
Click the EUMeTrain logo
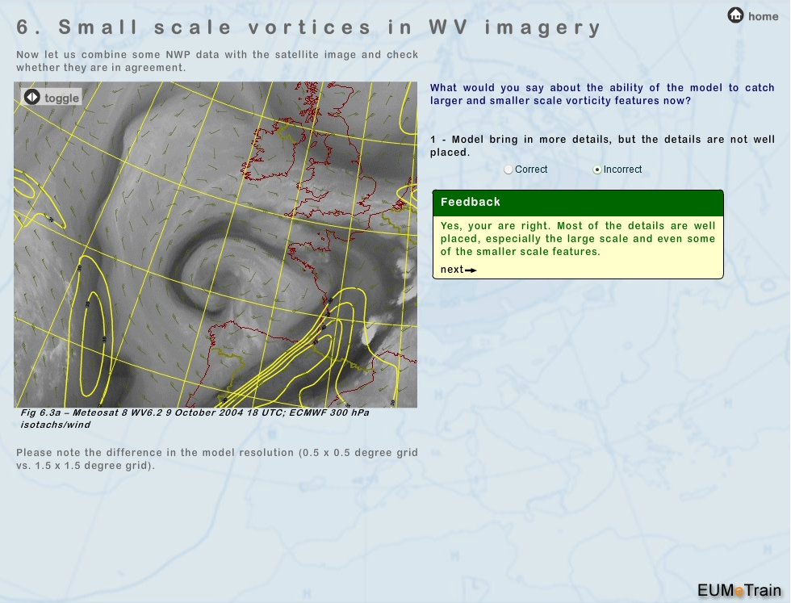point(739,589)
